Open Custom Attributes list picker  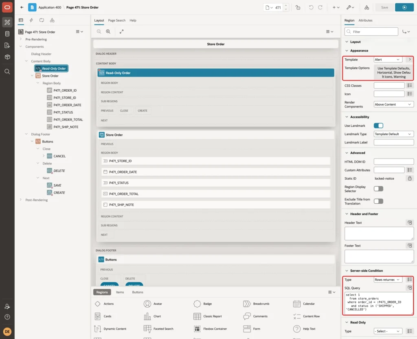(410, 170)
